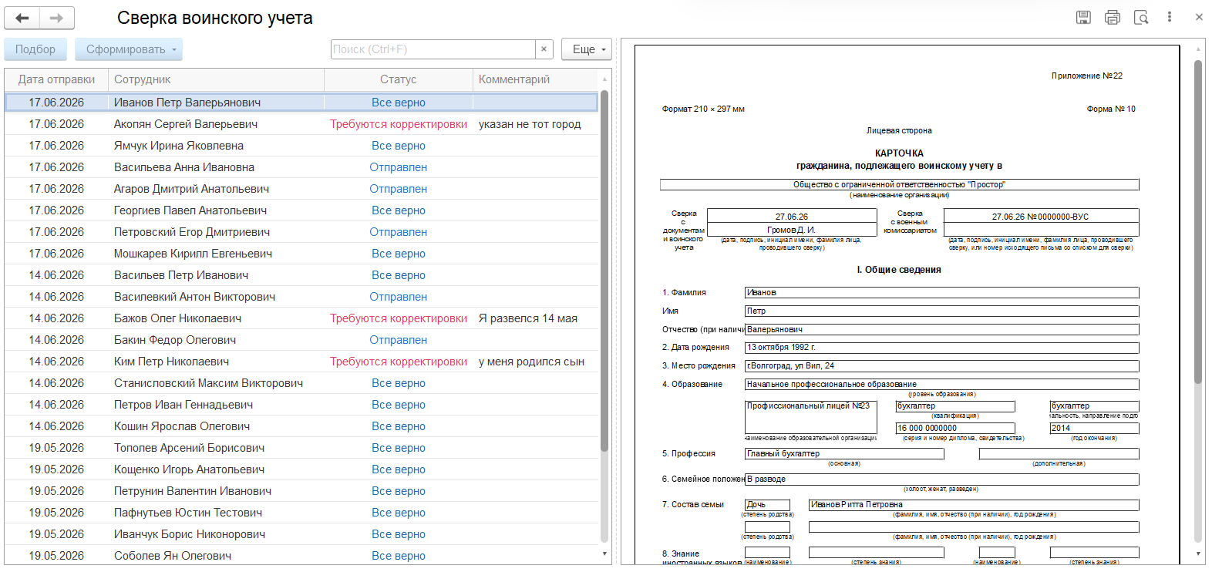Viewport: 1212px width, 572px height.
Task: Click the employee list vertical scrollbar
Action: click(604, 270)
